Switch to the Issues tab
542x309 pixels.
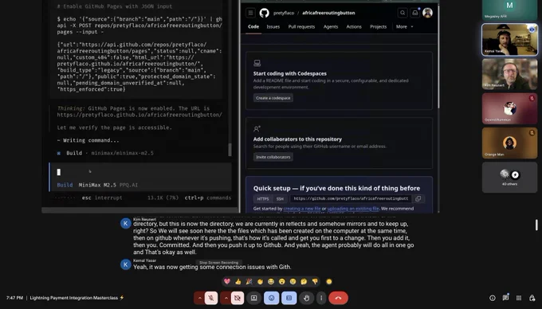[x=273, y=26]
